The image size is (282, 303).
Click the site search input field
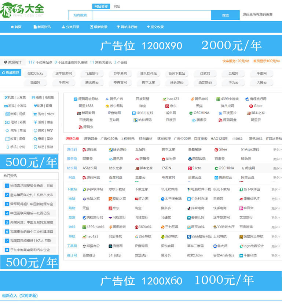click(x=152, y=15)
